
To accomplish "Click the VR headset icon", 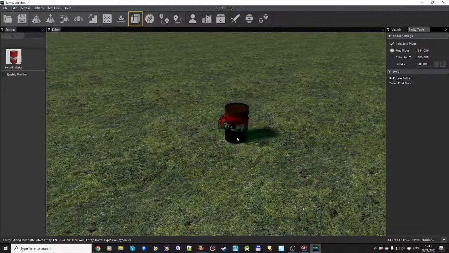I will [x=249, y=19].
